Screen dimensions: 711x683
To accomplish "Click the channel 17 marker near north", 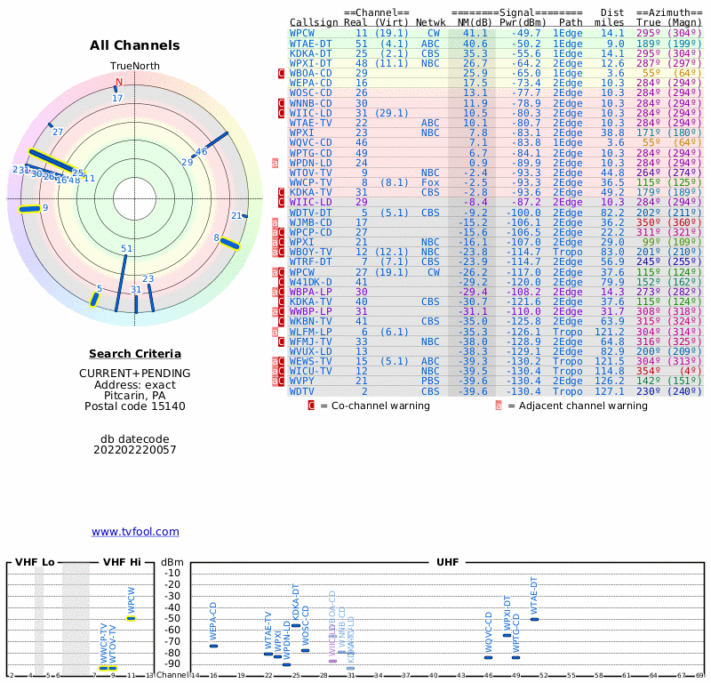I will pos(116,89).
